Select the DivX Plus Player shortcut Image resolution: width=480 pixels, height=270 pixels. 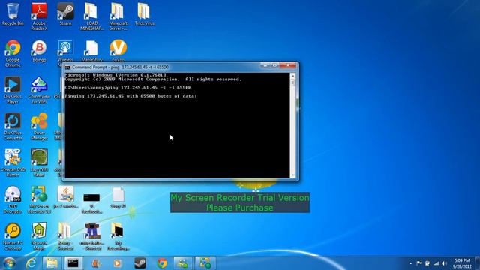[x=13, y=90]
